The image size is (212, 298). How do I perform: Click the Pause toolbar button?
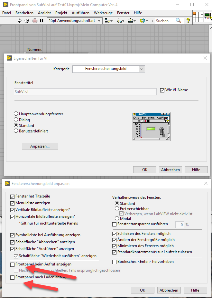point(42,21)
